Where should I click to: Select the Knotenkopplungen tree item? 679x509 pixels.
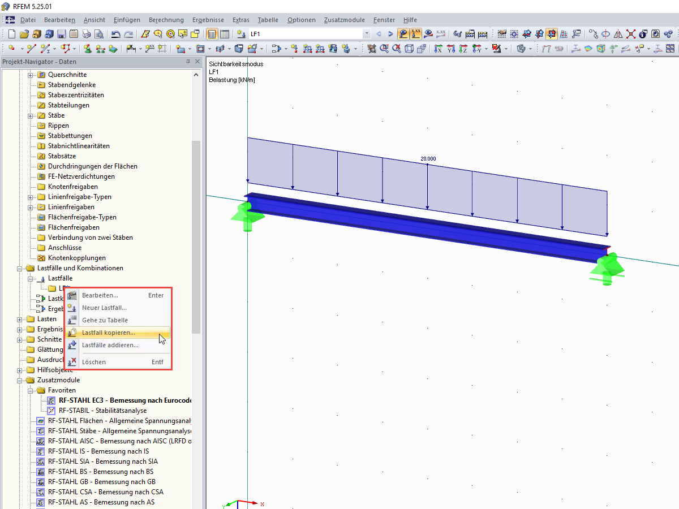point(76,258)
